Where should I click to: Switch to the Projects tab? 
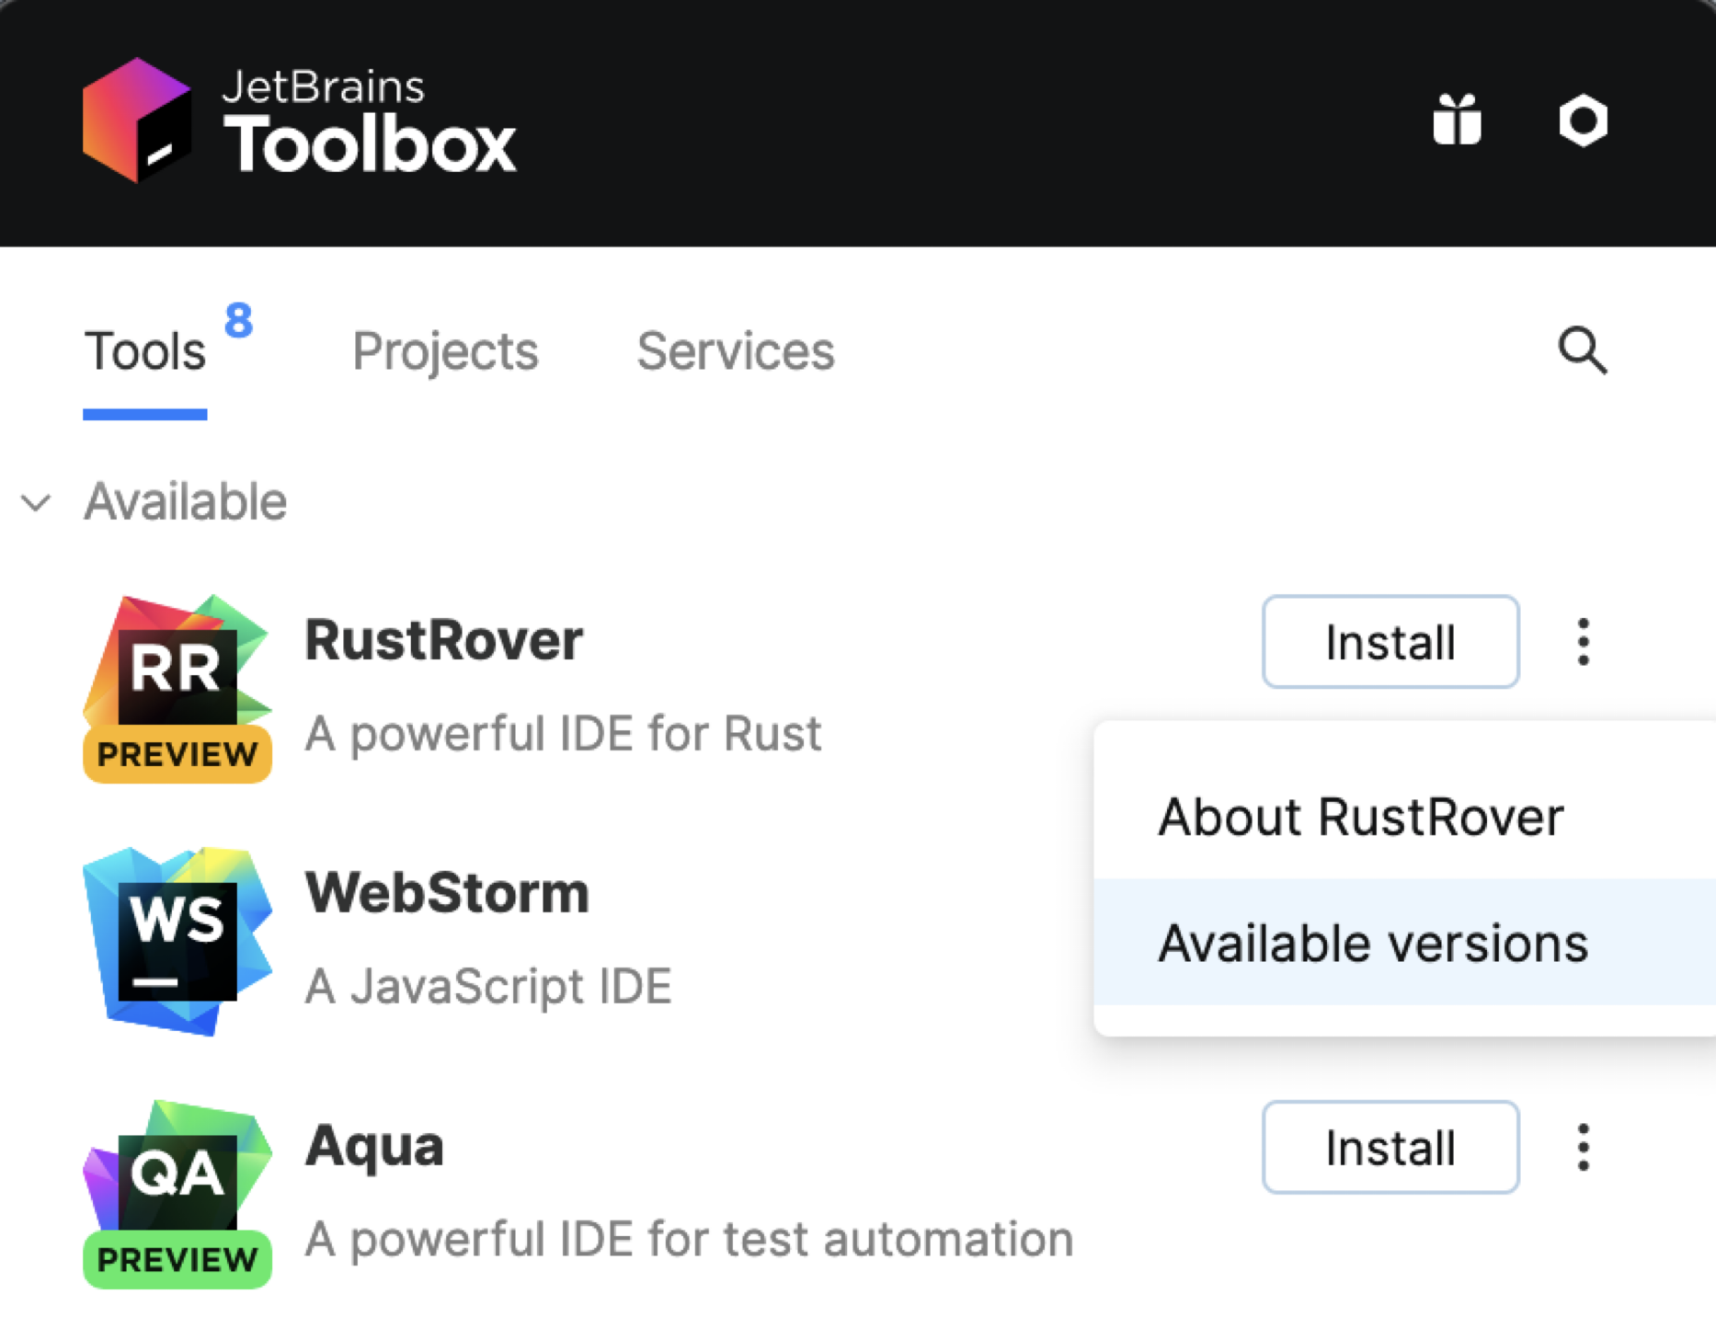445,351
